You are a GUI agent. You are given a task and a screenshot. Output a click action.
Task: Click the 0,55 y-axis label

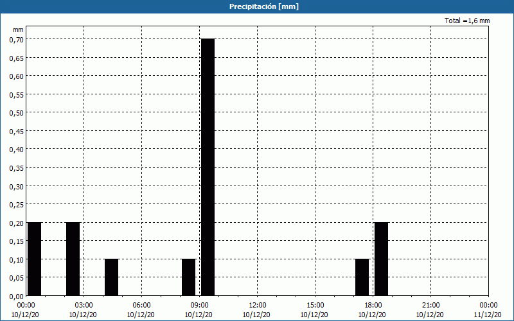coord(17,94)
